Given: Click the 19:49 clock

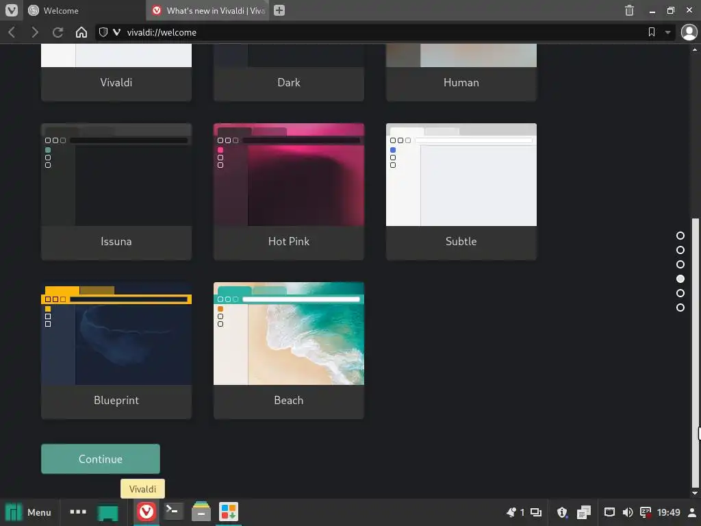Looking at the screenshot, I should (x=668, y=512).
